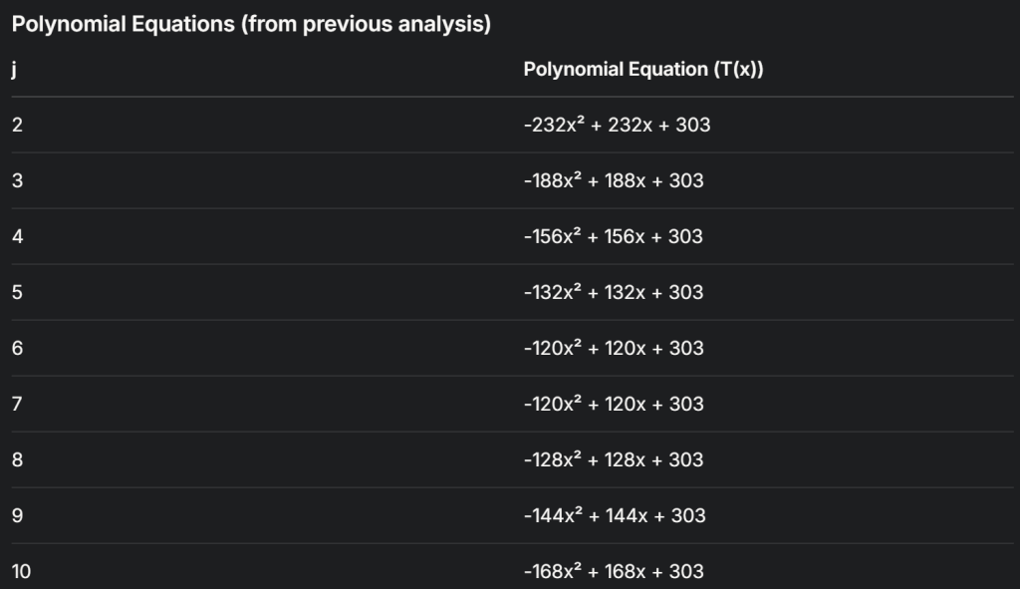Click the equation -188x² + 188x + 303

(x=614, y=180)
